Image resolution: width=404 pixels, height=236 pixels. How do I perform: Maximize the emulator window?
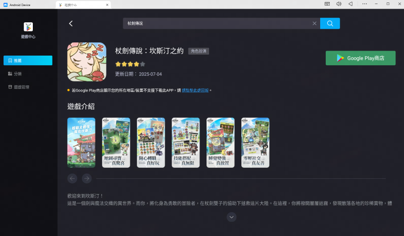point(388,4)
